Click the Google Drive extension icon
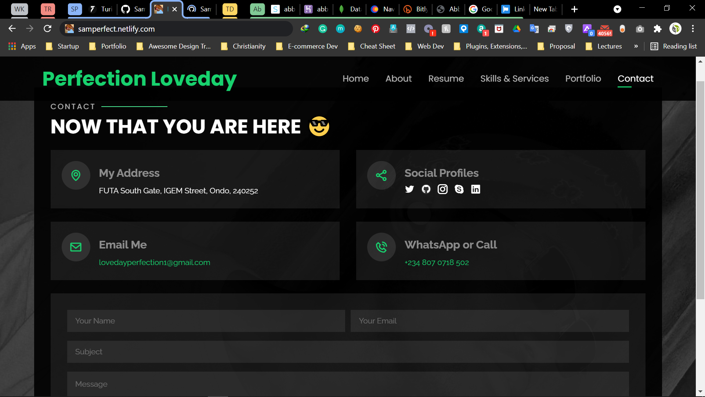The image size is (705, 397). click(x=517, y=29)
